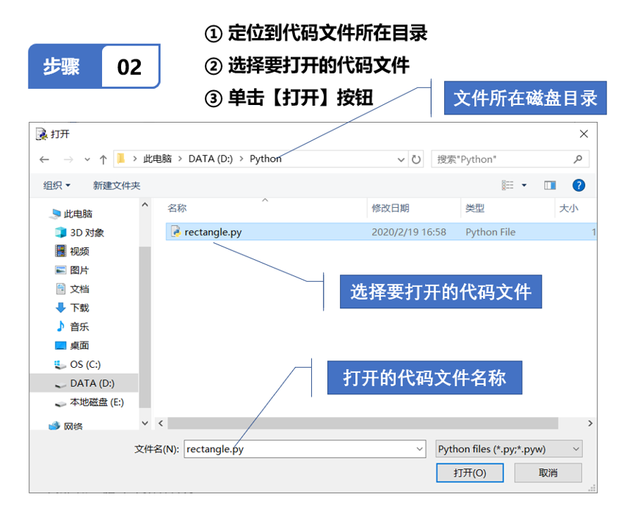
Task: Click the rectangle.py Python file icon
Action: pos(175,232)
